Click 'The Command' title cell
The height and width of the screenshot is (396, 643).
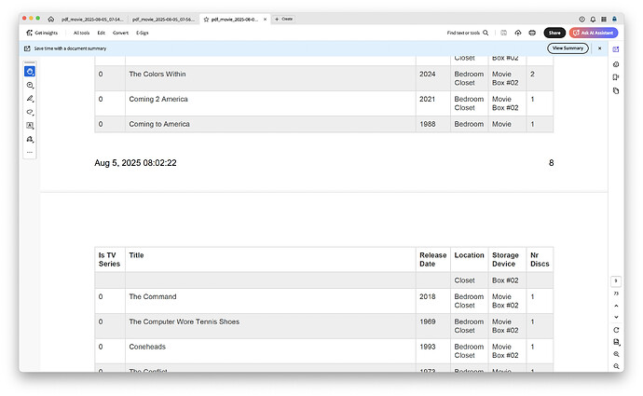click(x=270, y=301)
